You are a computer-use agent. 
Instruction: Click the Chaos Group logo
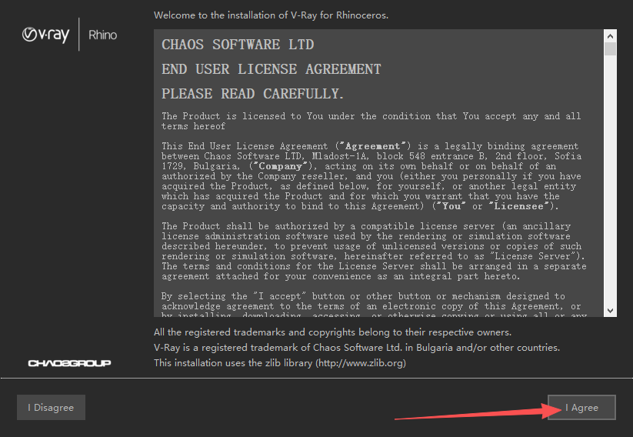[69, 363]
